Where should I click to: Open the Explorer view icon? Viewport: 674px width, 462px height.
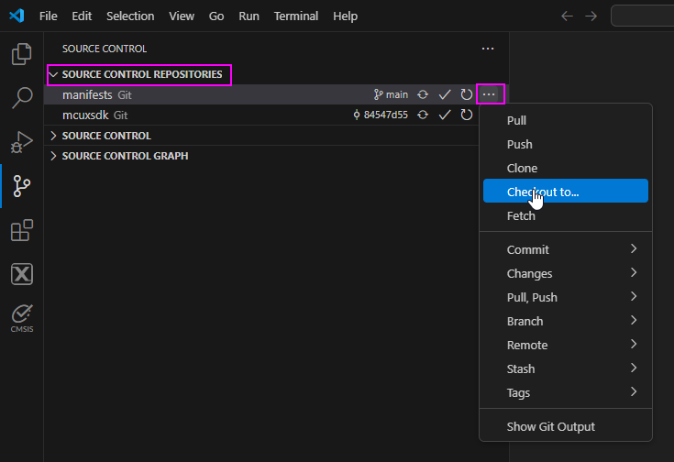(21, 55)
